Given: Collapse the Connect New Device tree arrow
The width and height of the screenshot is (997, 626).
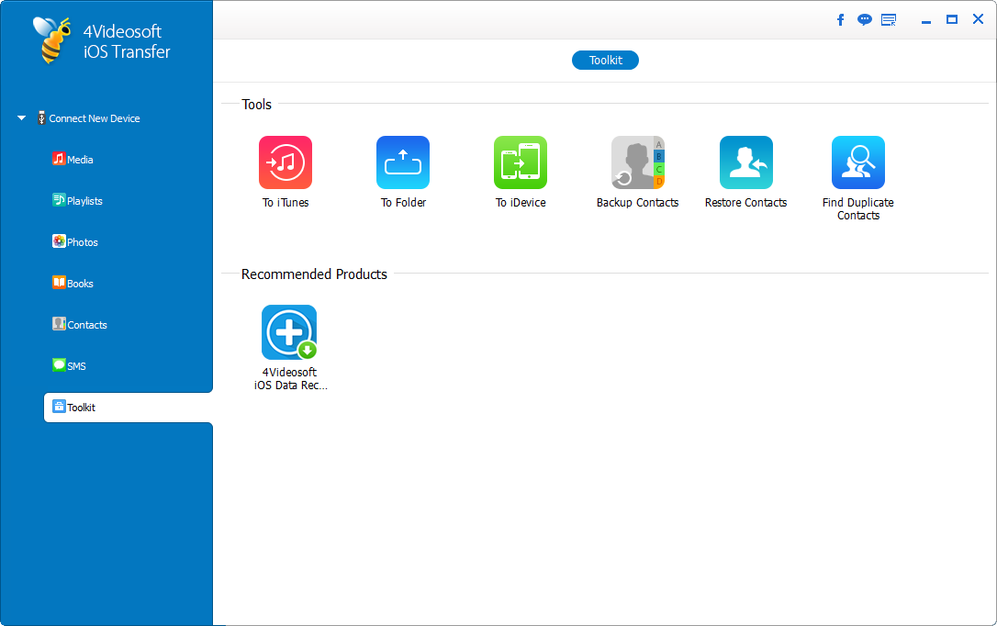Looking at the screenshot, I should [x=22, y=118].
